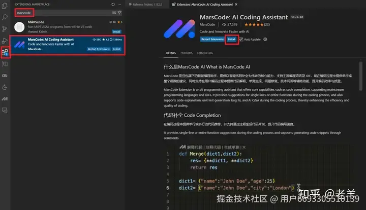Refresh the Extensions Marketplace list

(113, 4)
